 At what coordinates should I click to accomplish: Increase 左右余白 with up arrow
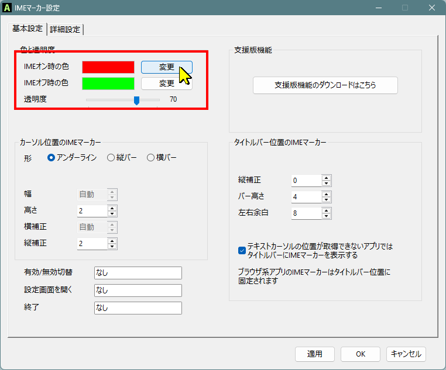point(326,210)
